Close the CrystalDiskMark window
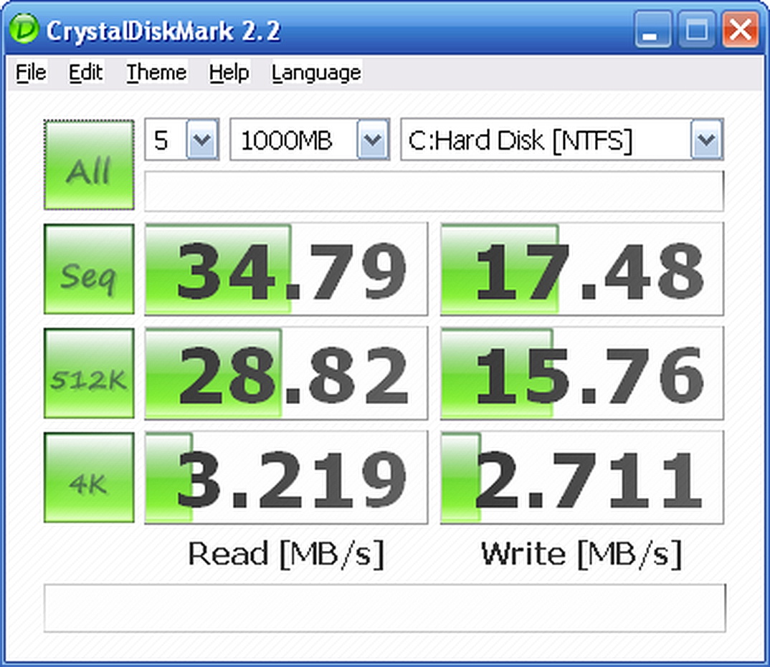 coord(741,30)
